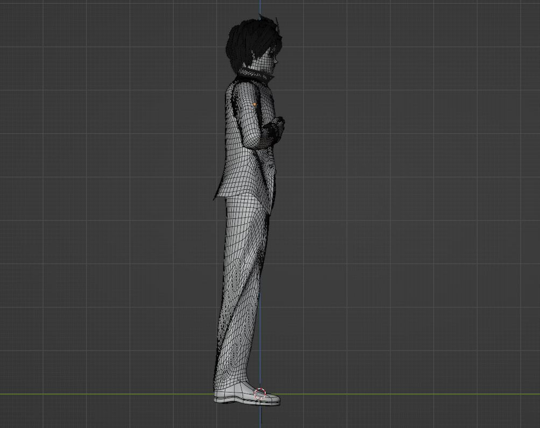Image resolution: width=540 pixels, height=428 pixels.
Task: Select the orange origin point on the arm
Action: 254,104
